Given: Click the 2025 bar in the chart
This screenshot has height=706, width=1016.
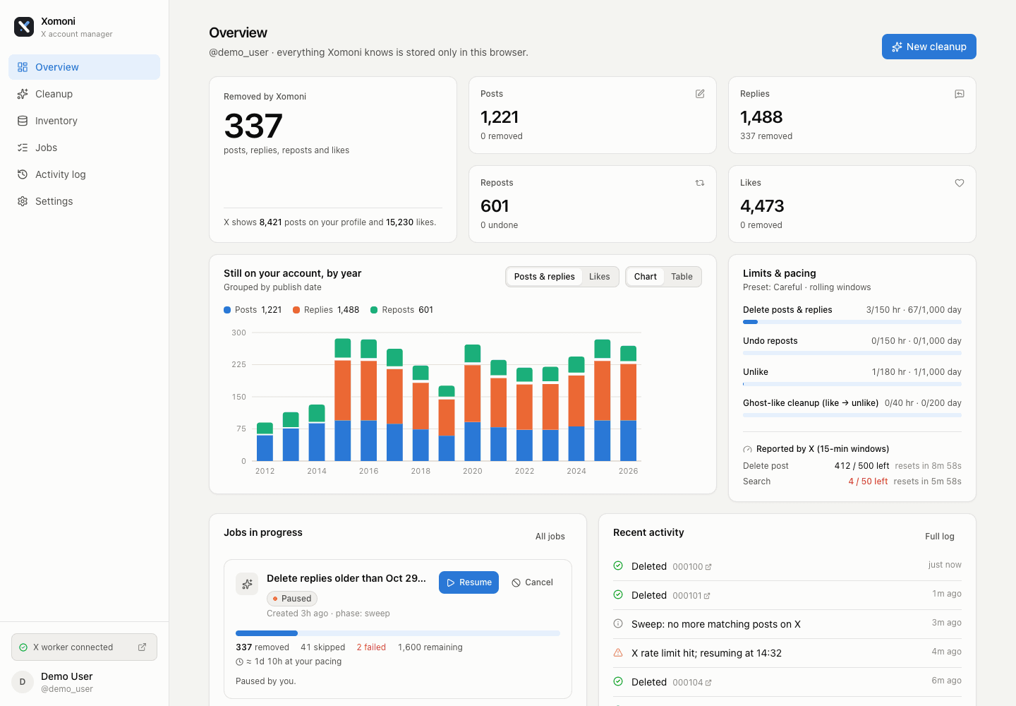Looking at the screenshot, I should point(603,400).
